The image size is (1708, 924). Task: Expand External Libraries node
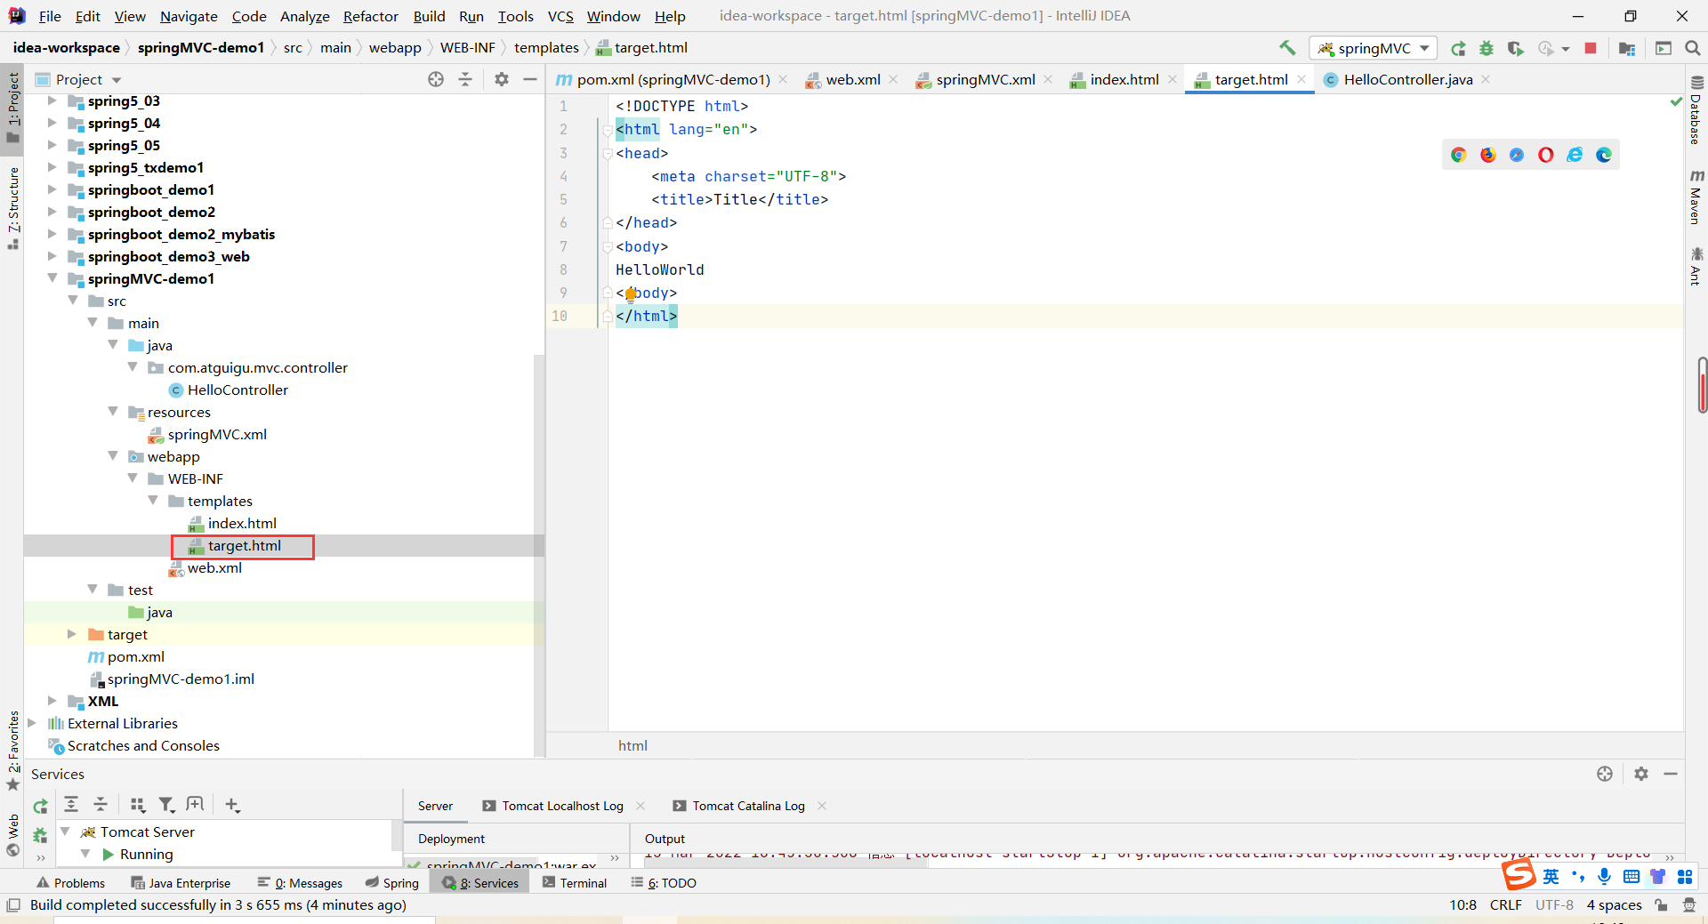[x=32, y=723]
